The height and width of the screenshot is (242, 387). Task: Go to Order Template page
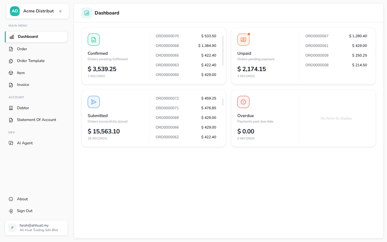click(36, 61)
